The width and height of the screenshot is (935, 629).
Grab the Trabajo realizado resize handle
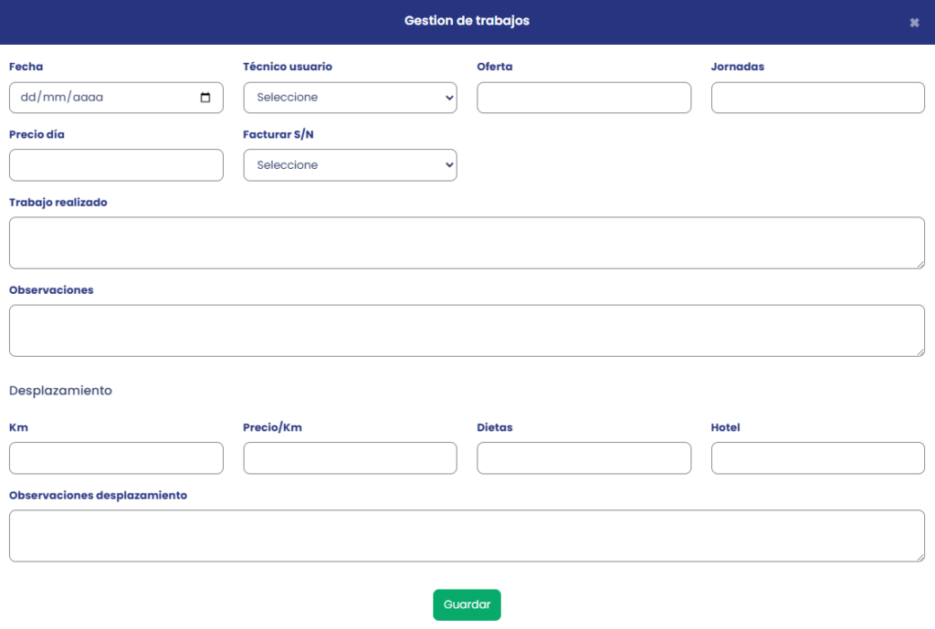pos(919,264)
